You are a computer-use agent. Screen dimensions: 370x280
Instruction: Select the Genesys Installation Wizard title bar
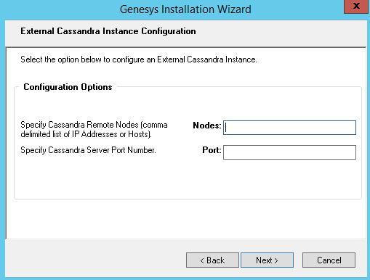pos(185,9)
